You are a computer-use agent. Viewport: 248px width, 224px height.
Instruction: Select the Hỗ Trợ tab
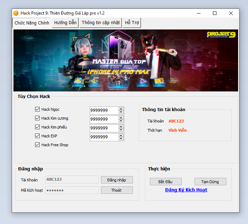(x=132, y=23)
